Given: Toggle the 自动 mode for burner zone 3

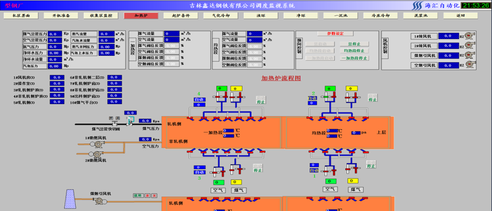Looking at the screenshot, I should point(200,172).
